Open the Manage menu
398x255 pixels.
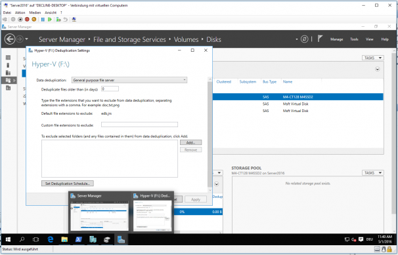pos(336,39)
